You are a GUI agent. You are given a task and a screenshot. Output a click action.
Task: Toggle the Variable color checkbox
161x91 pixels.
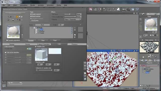[35, 47]
